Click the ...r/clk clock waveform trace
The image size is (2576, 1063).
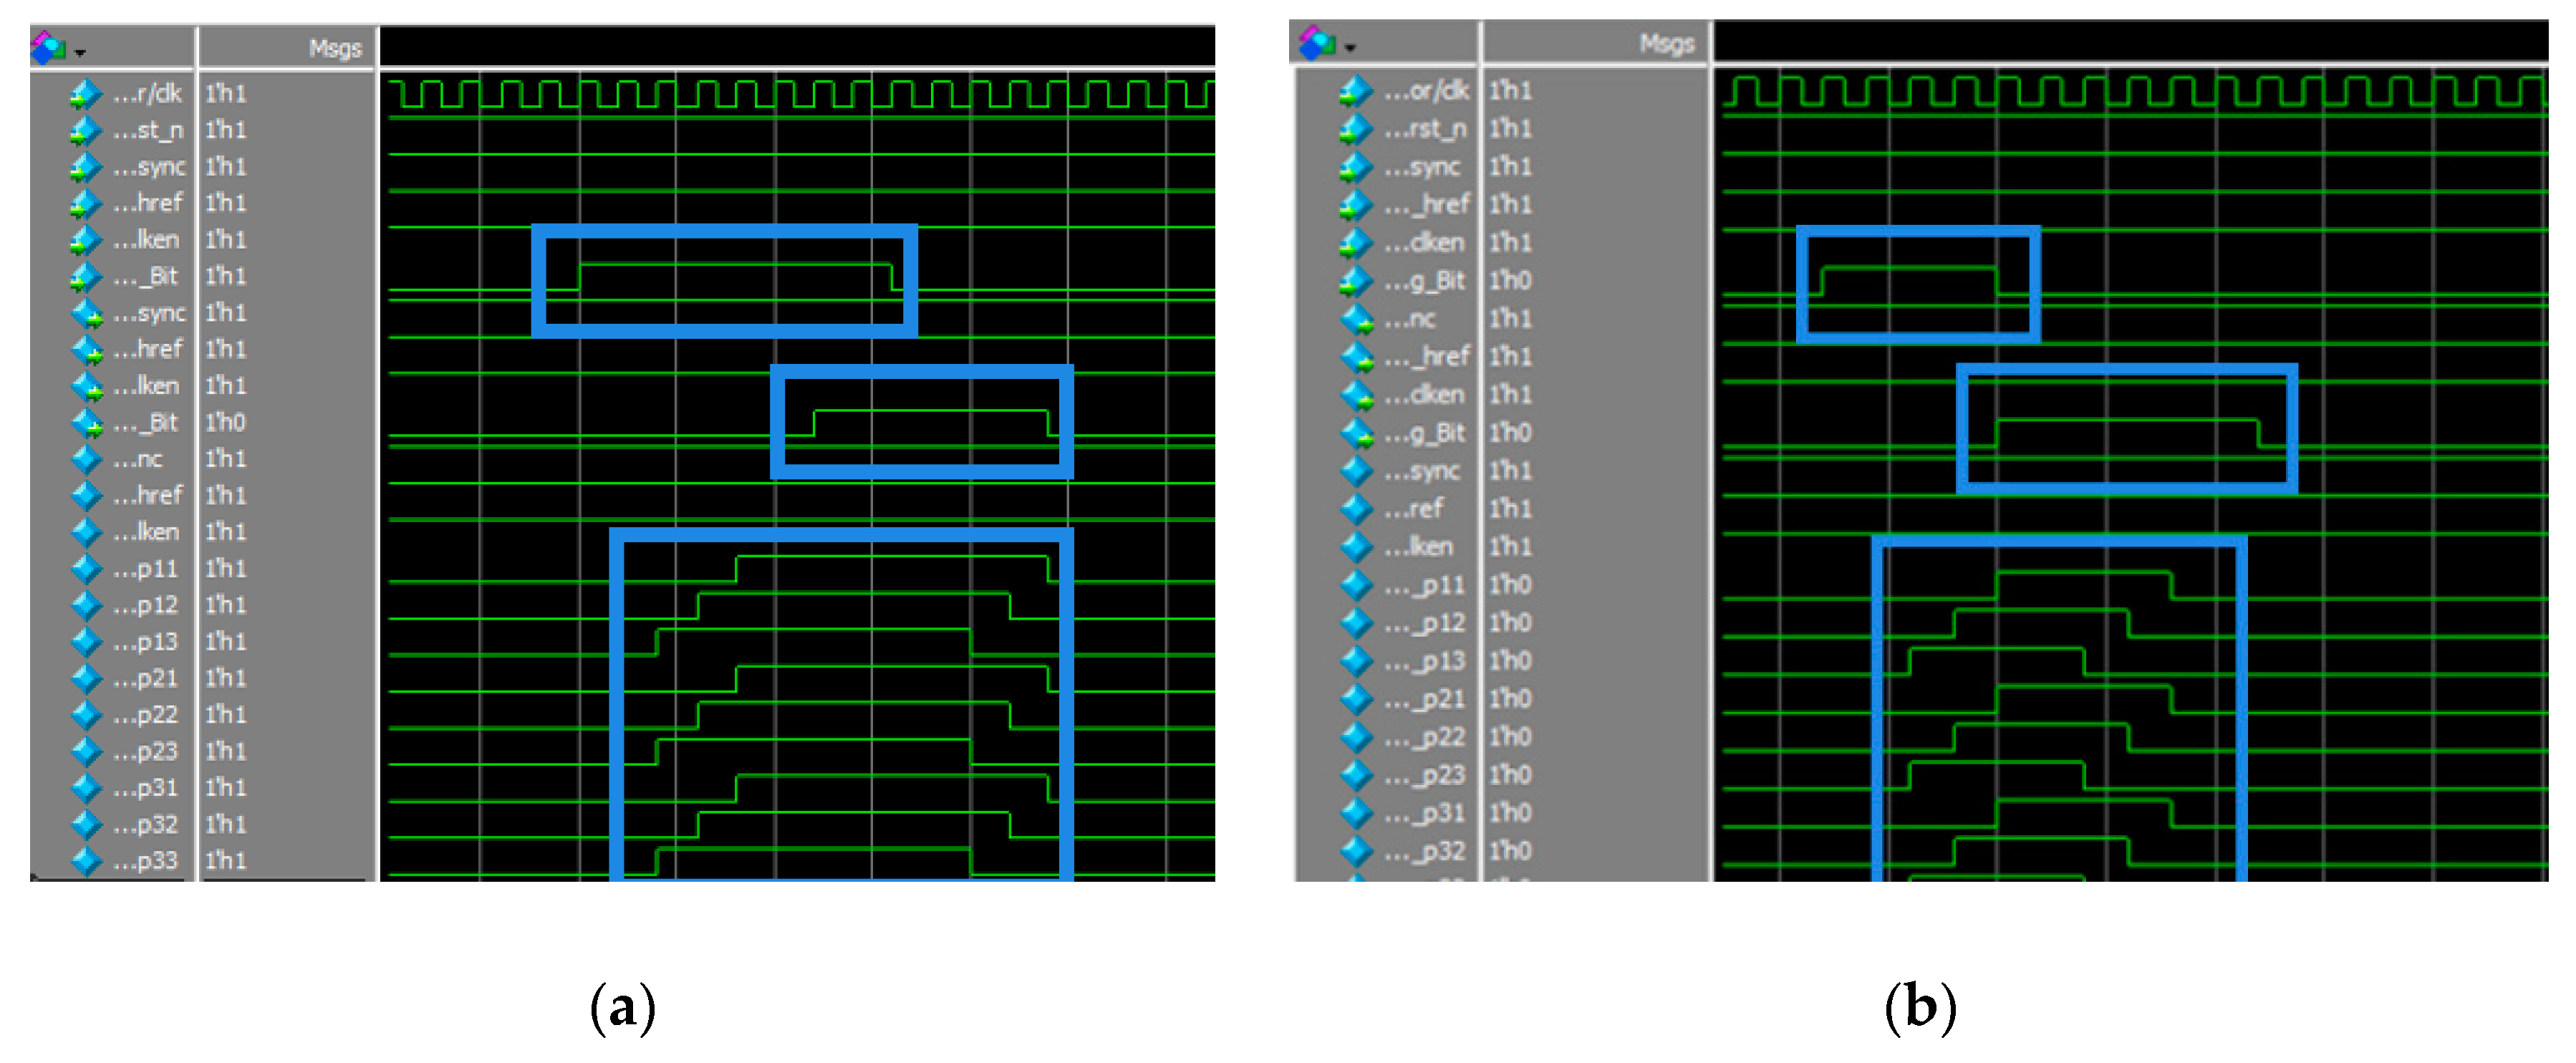coord(800,94)
